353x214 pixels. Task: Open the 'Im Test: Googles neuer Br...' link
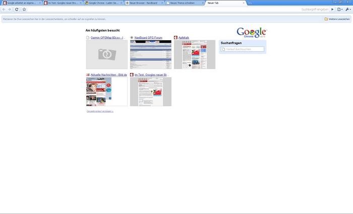coord(151,75)
